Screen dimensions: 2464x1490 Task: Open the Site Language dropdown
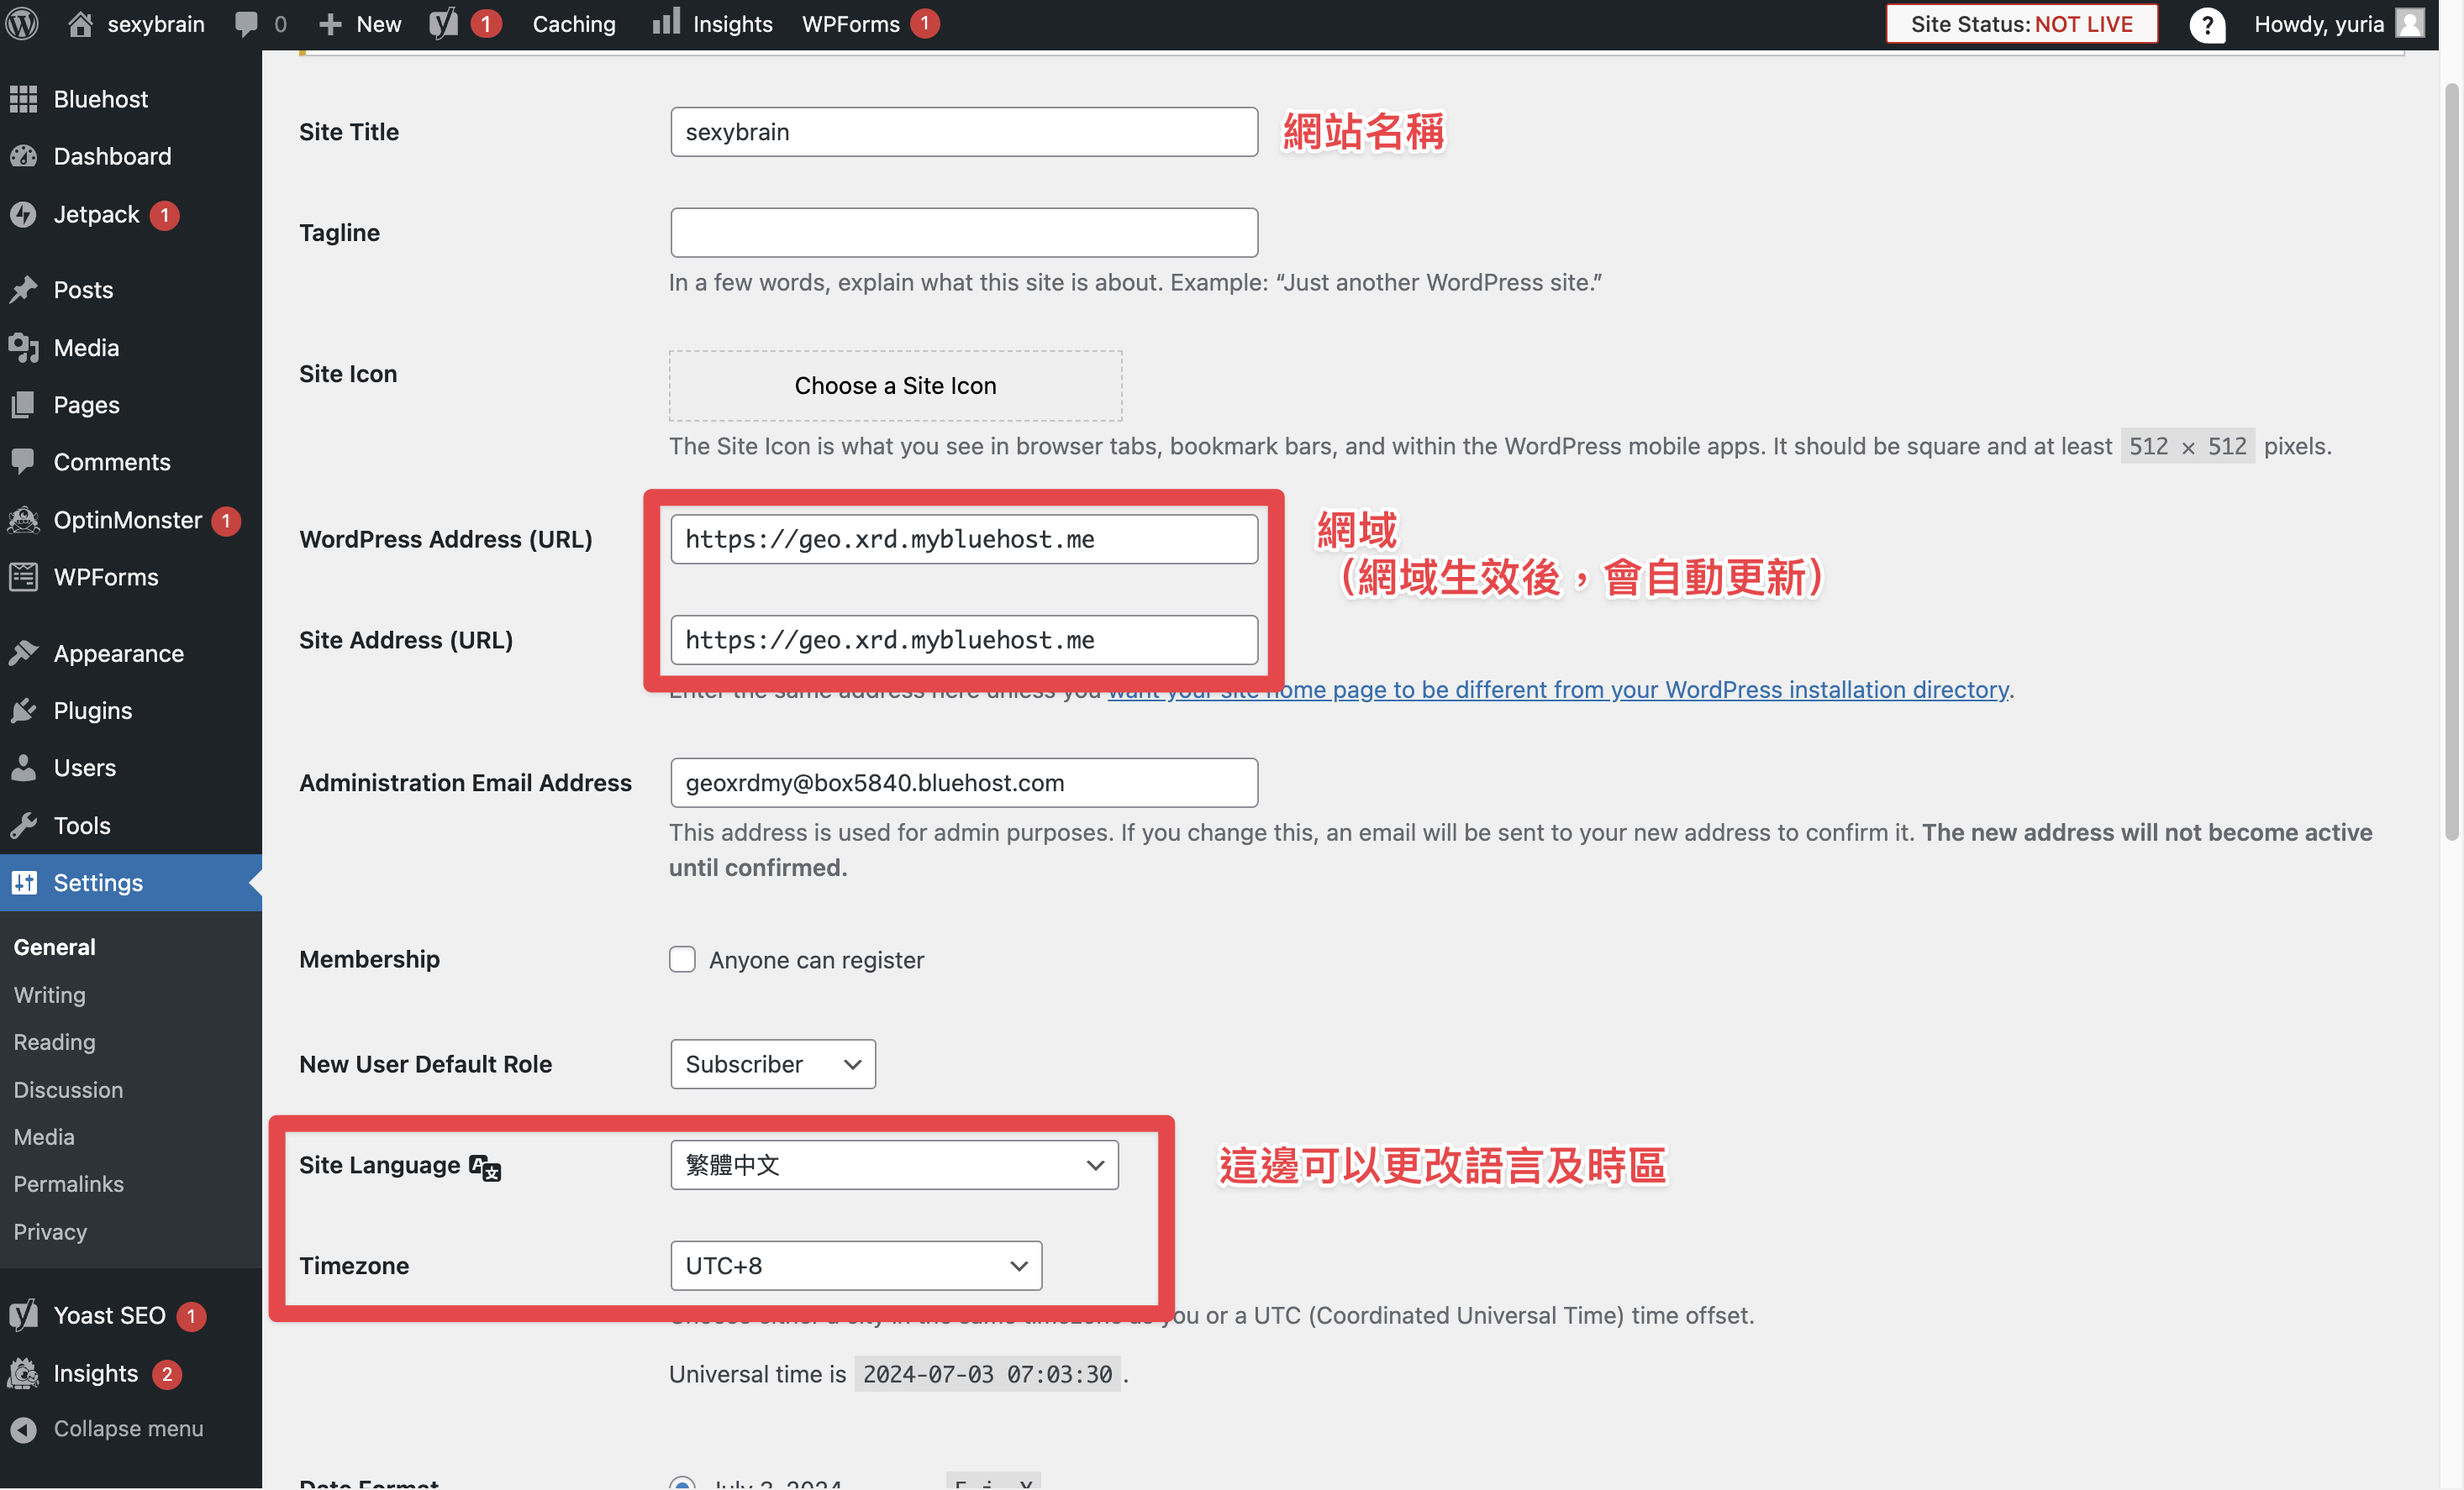tap(894, 1165)
